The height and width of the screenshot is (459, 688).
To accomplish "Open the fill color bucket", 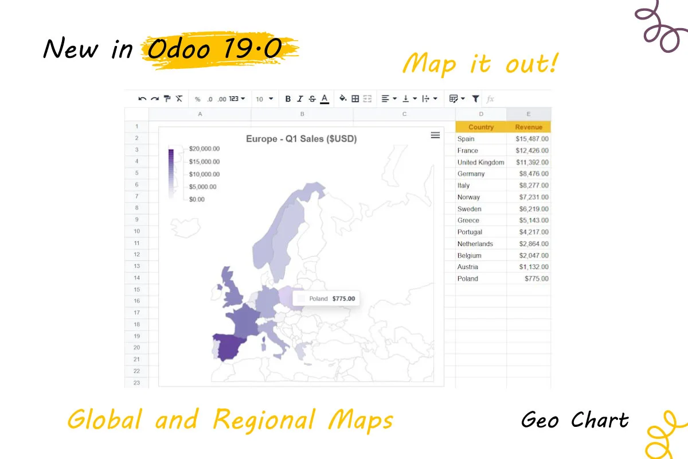I will [343, 99].
